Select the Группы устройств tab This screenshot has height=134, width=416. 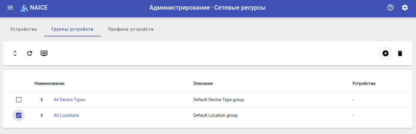72,29
